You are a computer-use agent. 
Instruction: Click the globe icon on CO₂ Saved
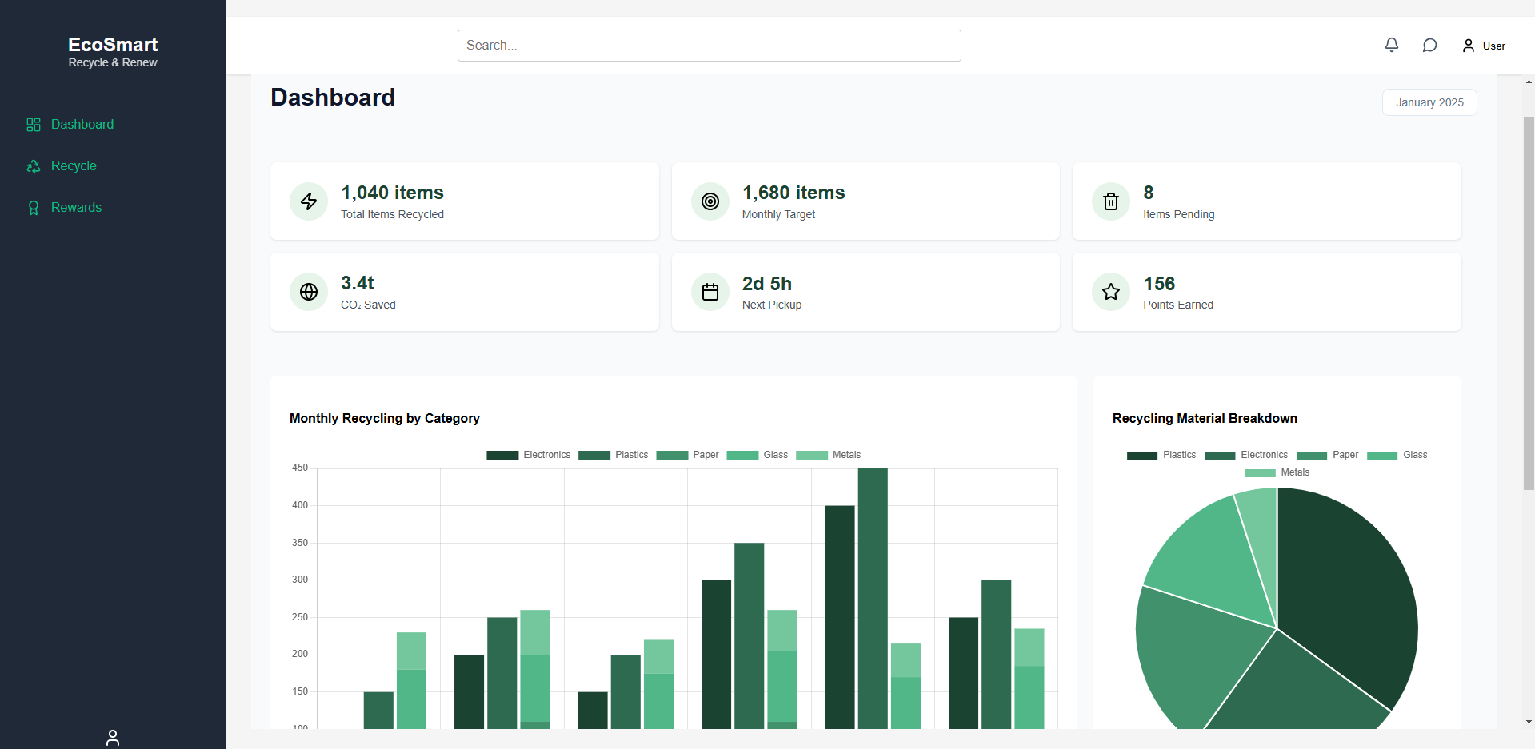coord(309,292)
